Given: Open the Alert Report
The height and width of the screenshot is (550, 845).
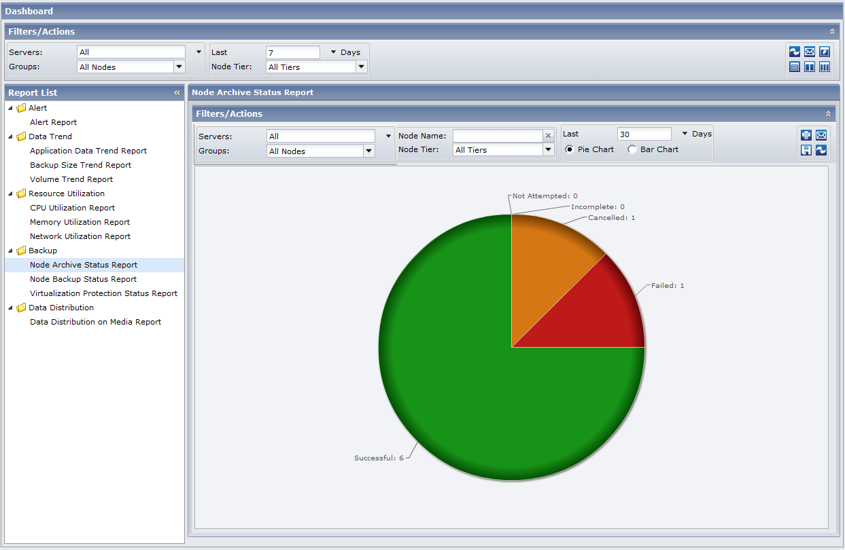Looking at the screenshot, I should pyautogui.click(x=53, y=122).
